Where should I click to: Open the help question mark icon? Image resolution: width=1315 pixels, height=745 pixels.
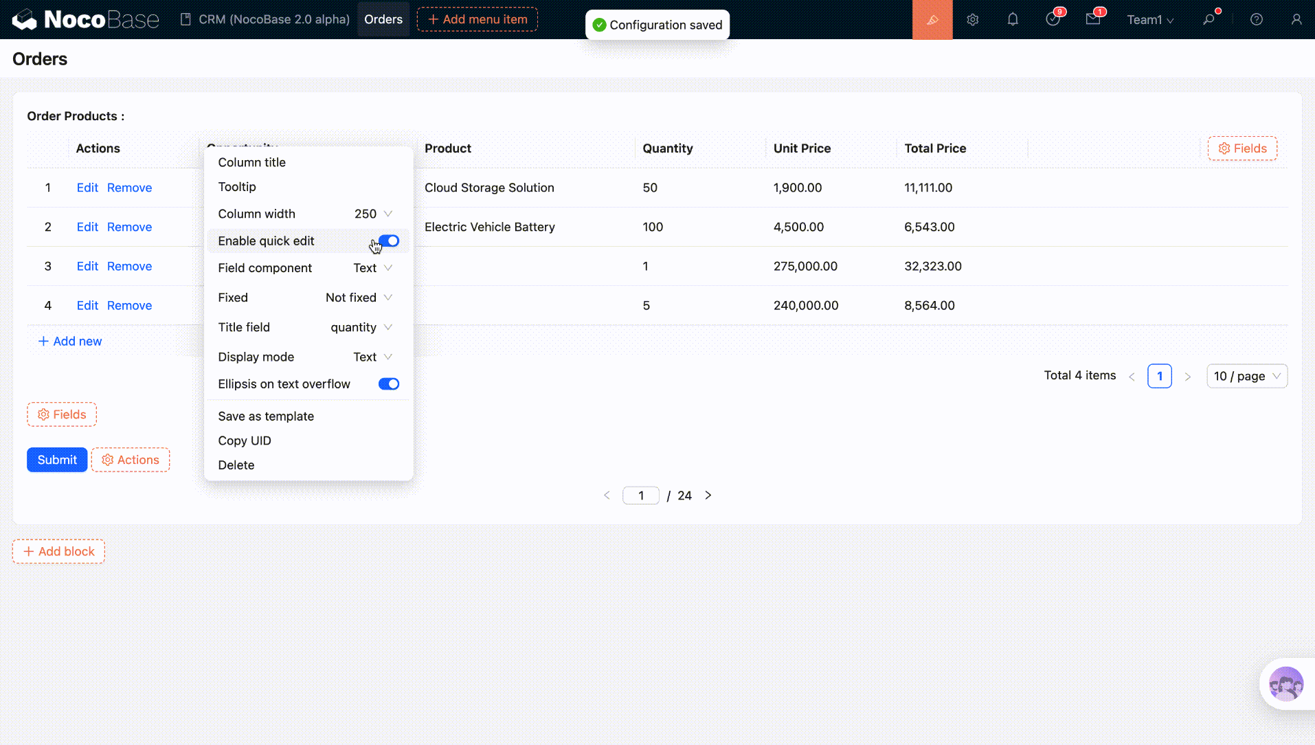[1256, 20]
